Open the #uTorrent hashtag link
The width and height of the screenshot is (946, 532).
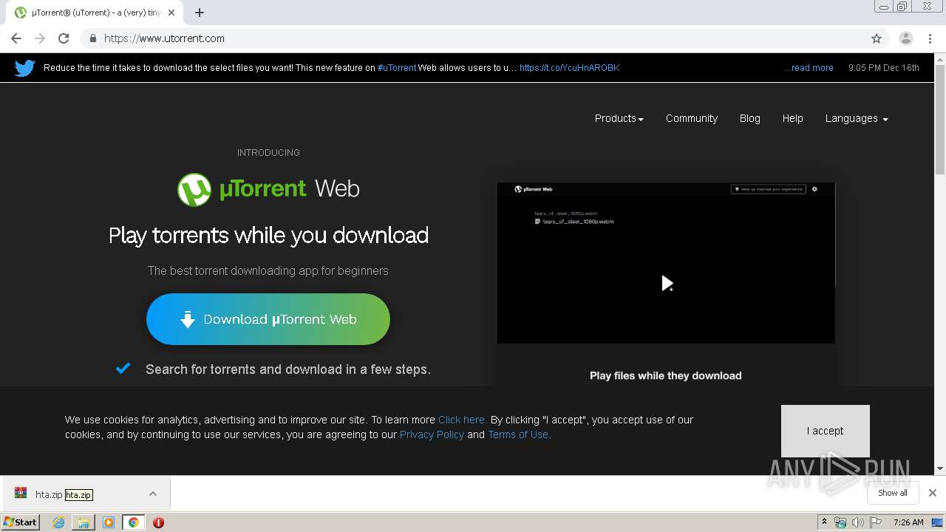(x=396, y=68)
